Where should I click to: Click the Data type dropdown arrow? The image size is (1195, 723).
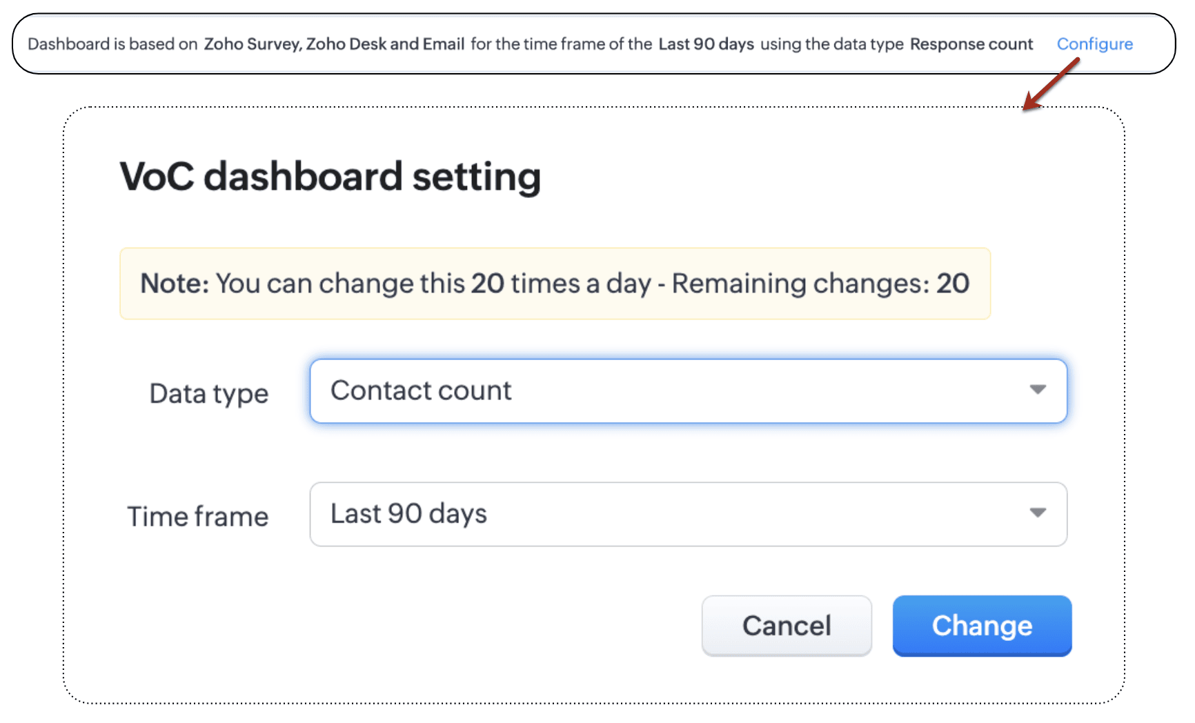[1037, 390]
